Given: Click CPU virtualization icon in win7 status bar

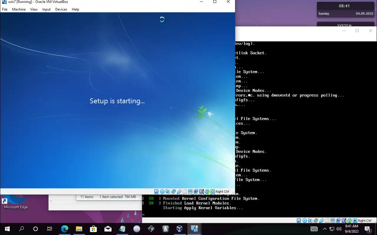Looking at the screenshot, I should 201,192.
